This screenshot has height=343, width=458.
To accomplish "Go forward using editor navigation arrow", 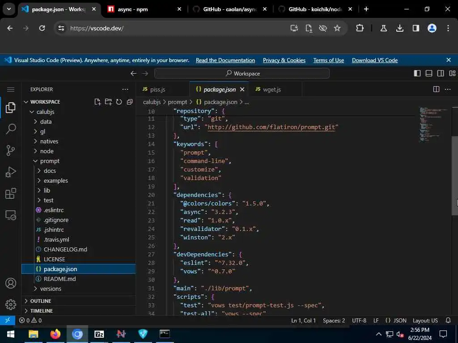I will [x=145, y=74].
